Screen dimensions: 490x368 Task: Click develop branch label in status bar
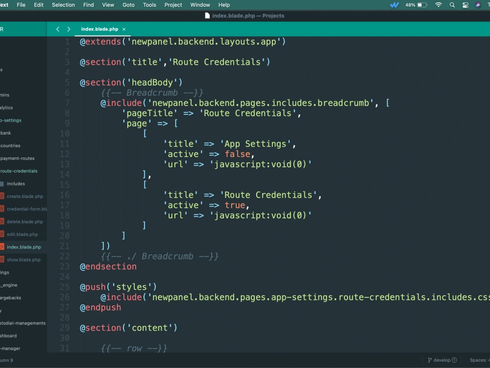pos(442,360)
